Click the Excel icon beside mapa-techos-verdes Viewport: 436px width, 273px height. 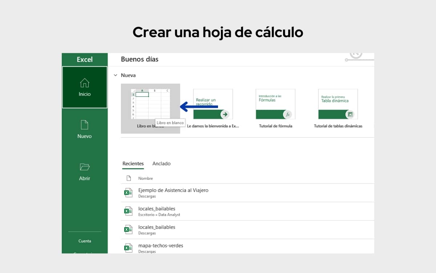128,248
